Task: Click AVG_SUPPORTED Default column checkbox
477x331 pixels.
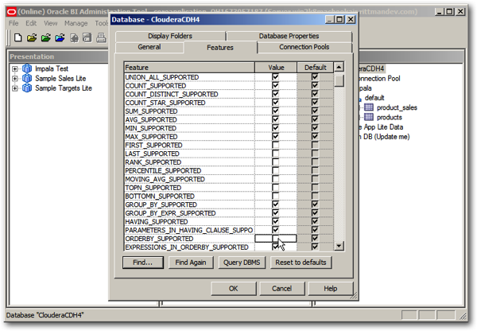Action: pyautogui.click(x=315, y=119)
